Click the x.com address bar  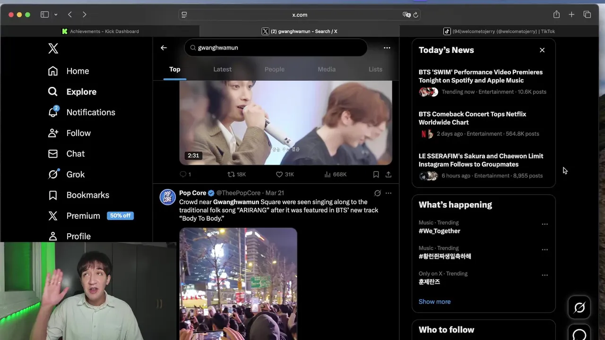[x=300, y=15]
